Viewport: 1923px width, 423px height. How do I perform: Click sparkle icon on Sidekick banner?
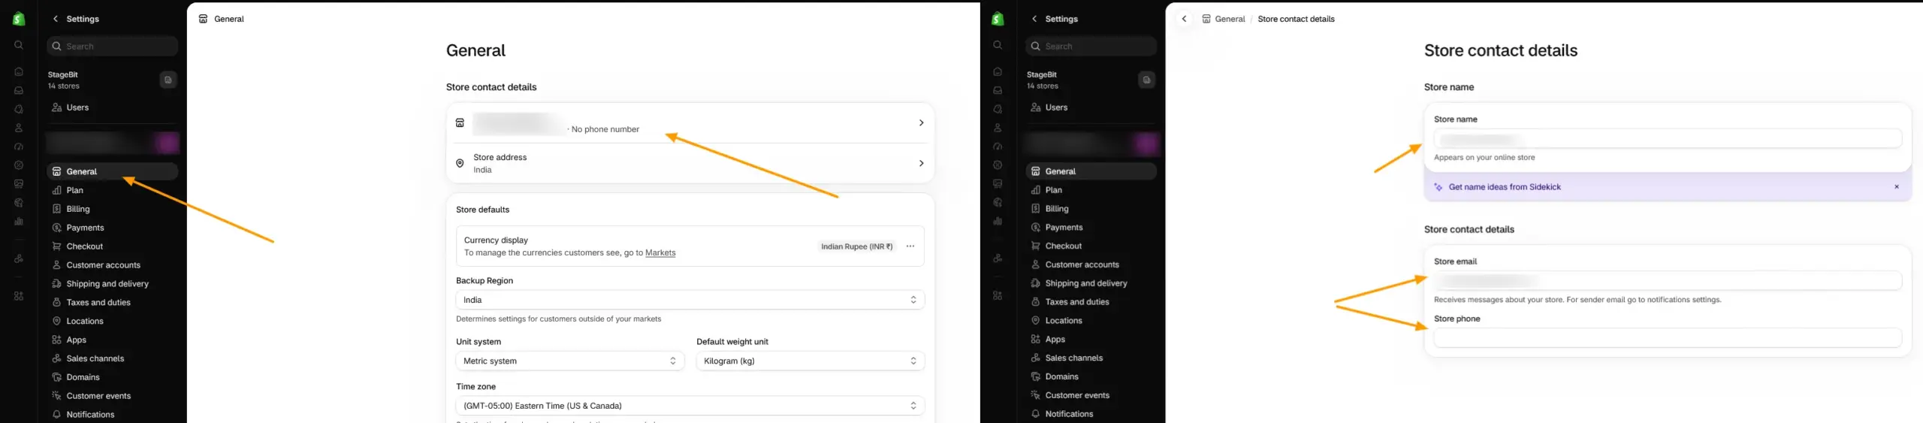pos(1438,187)
